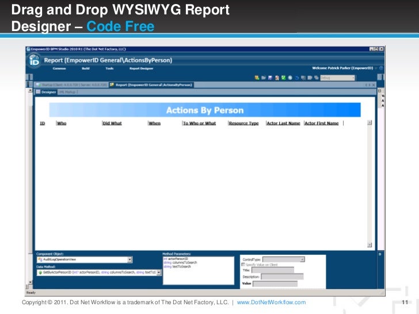The image size is (419, 314).
Task: Click into the Value input field
Action: [x=275, y=284]
